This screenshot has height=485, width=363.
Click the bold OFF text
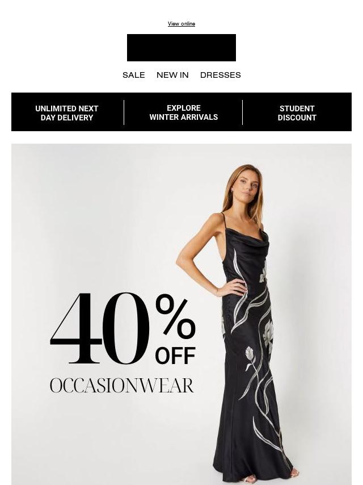tap(175, 356)
